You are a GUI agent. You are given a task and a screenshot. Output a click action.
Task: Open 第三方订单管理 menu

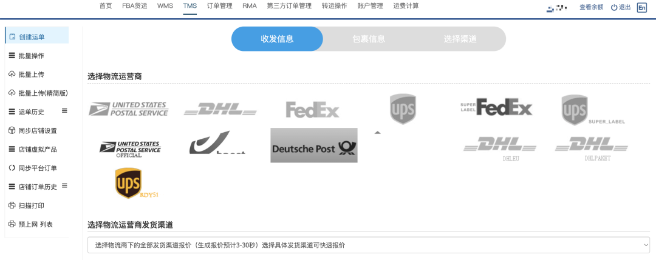pyautogui.click(x=289, y=6)
